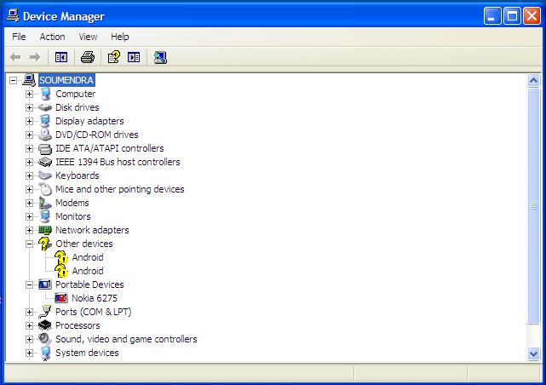Viewport: 546px width, 385px height.
Task: Select the Sound, video and game controllers label
Action: coord(126,339)
